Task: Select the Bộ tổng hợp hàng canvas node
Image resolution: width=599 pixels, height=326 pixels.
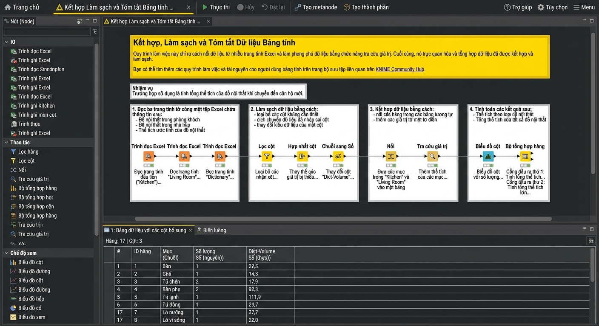Action: (525, 156)
